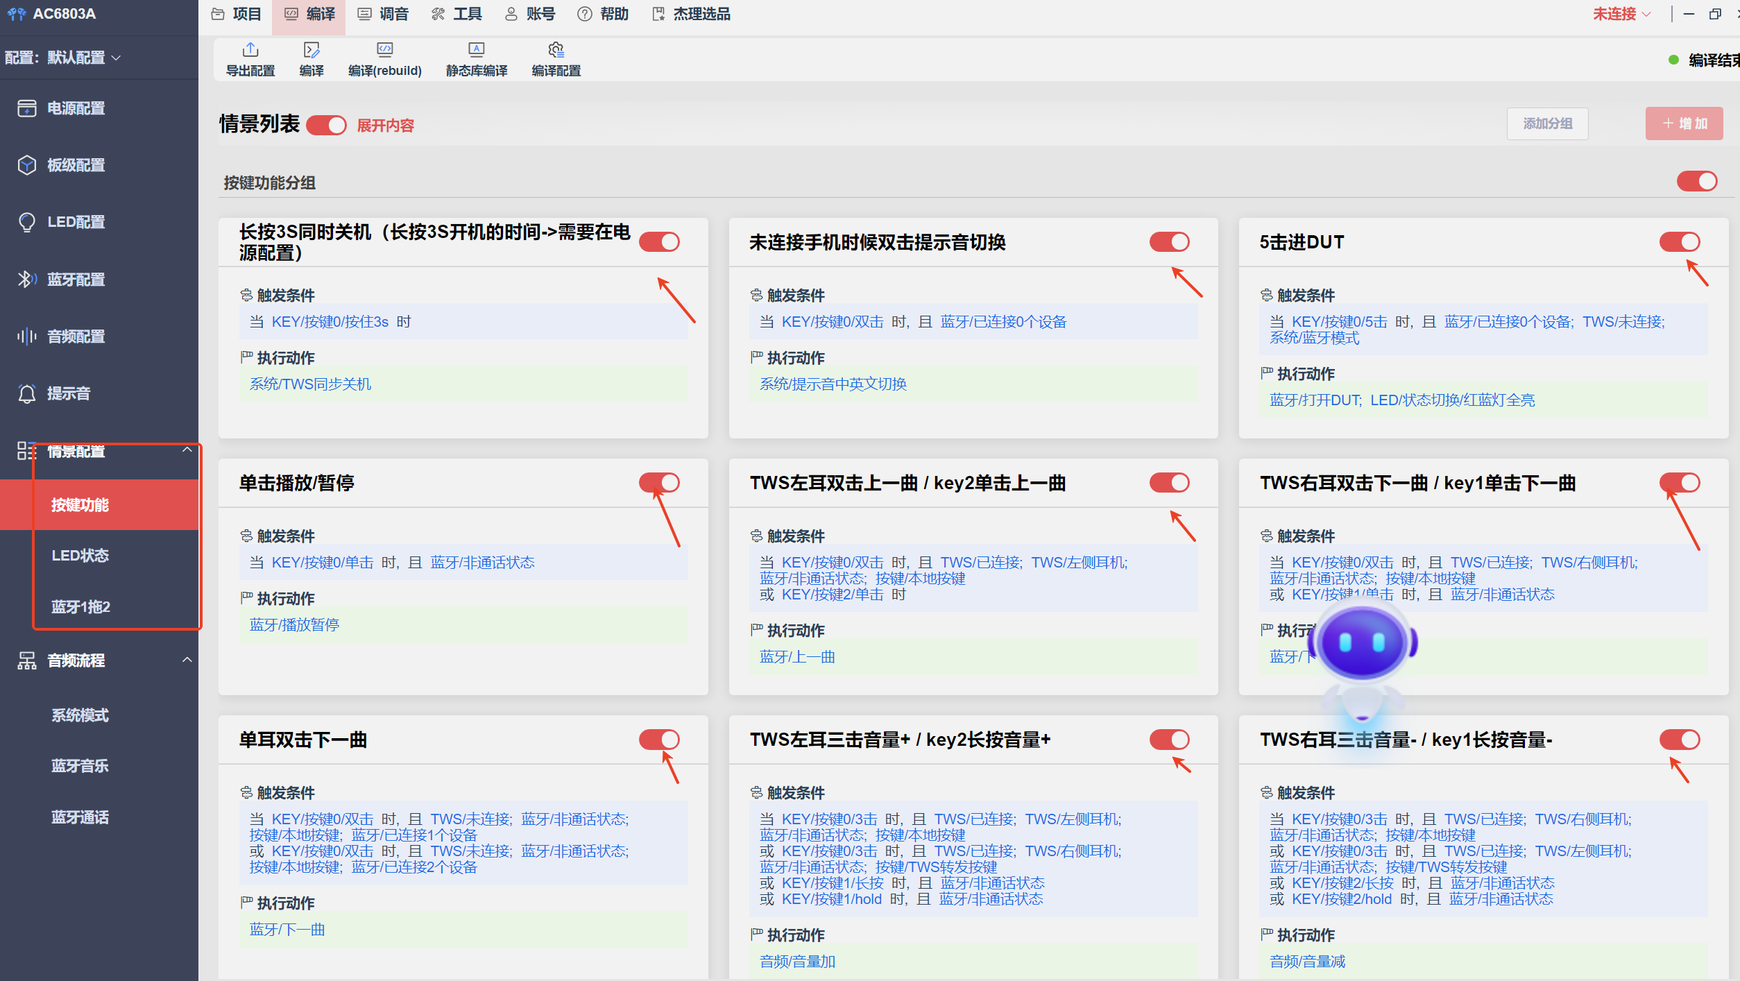1740x981 pixels.
Task: Toggle the TWS左耳双击上一曲 switch
Action: pos(1169,483)
